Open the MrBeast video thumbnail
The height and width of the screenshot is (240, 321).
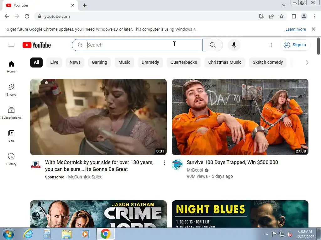coord(240,117)
